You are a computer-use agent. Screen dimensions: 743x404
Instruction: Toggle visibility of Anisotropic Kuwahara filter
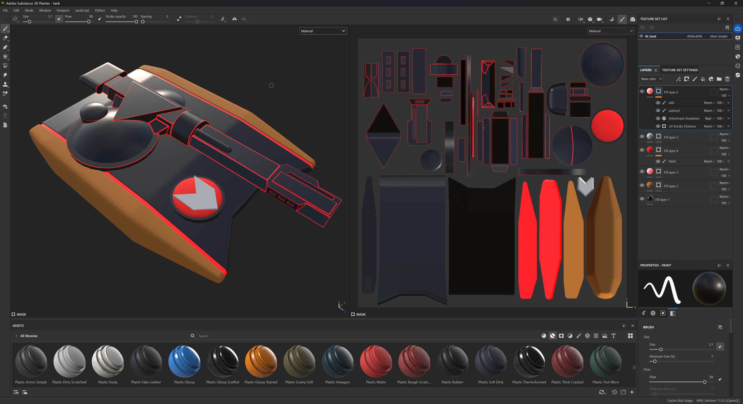tap(658, 118)
